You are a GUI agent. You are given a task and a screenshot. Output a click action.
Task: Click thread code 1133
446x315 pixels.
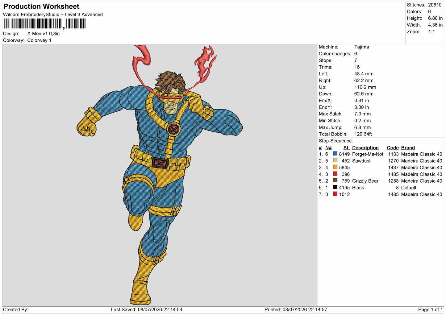click(x=393, y=154)
